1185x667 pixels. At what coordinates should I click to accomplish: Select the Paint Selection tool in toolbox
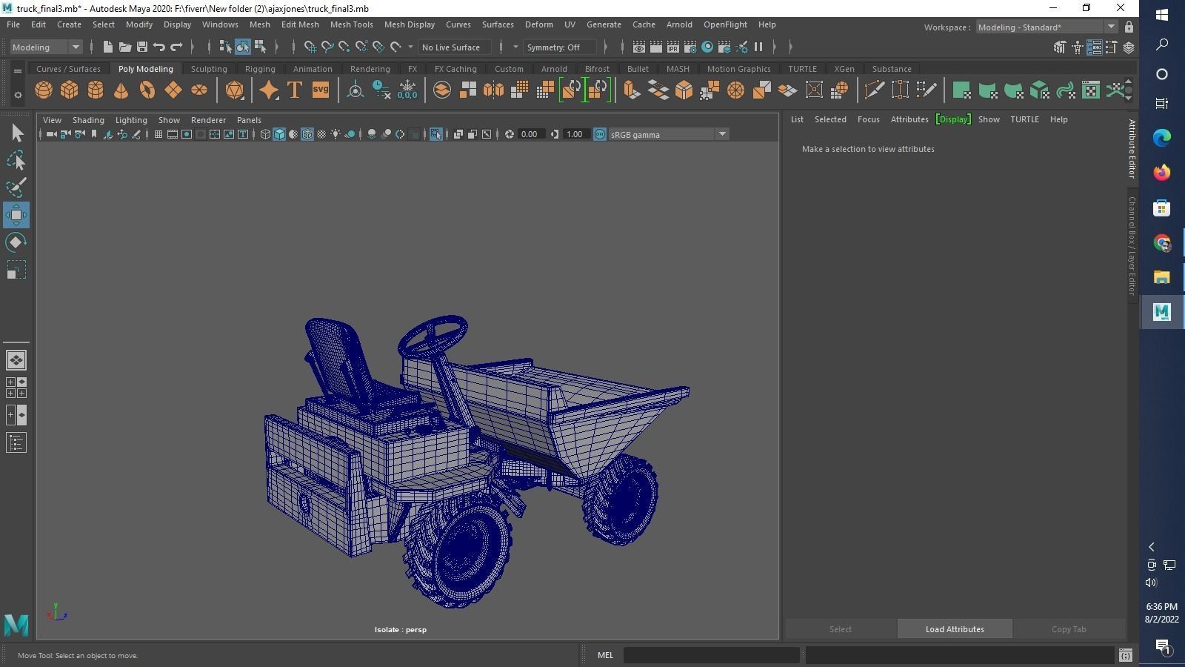click(16, 188)
